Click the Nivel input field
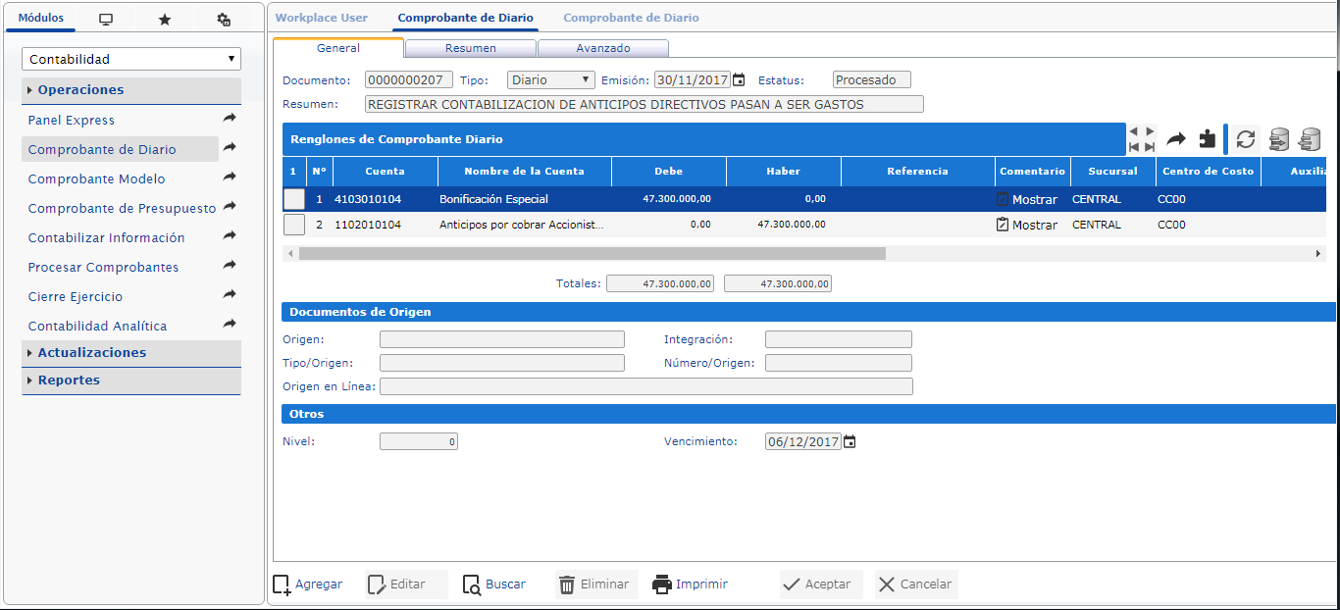This screenshot has width=1340, height=610. (419, 441)
